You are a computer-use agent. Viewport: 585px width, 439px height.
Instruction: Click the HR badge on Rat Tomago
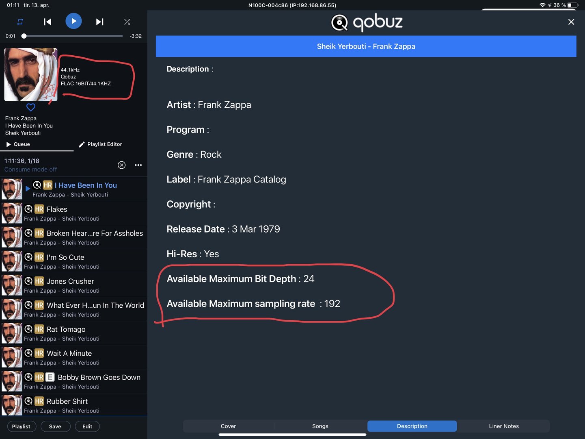(39, 329)
